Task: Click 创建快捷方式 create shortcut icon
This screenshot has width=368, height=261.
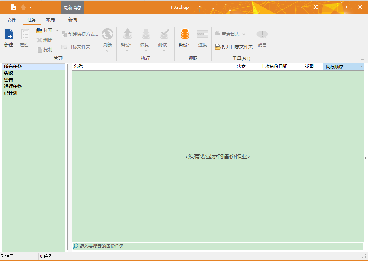Action: tap(64, 34)
